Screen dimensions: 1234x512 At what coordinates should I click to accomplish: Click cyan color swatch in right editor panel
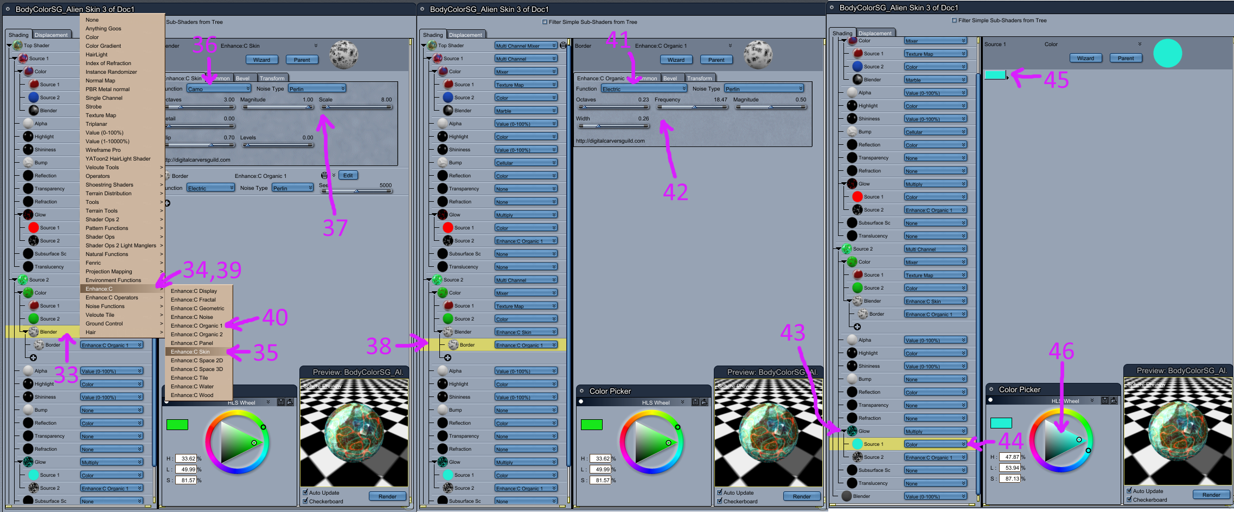(995, 75)
